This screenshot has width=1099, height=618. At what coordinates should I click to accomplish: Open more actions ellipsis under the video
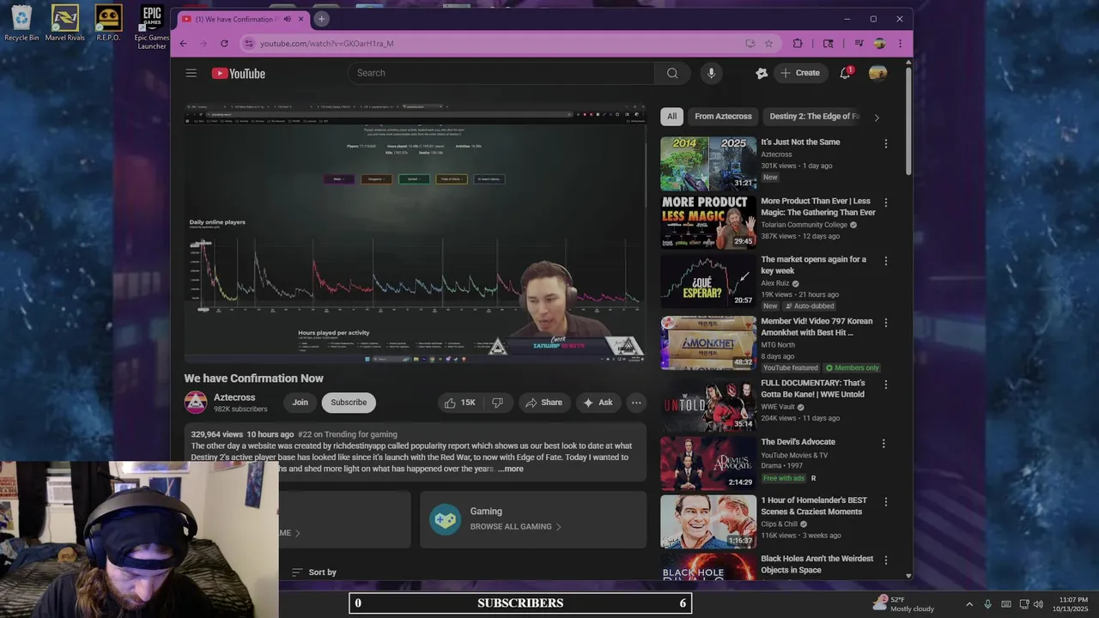pyautogui.click(x=636, y=403)
